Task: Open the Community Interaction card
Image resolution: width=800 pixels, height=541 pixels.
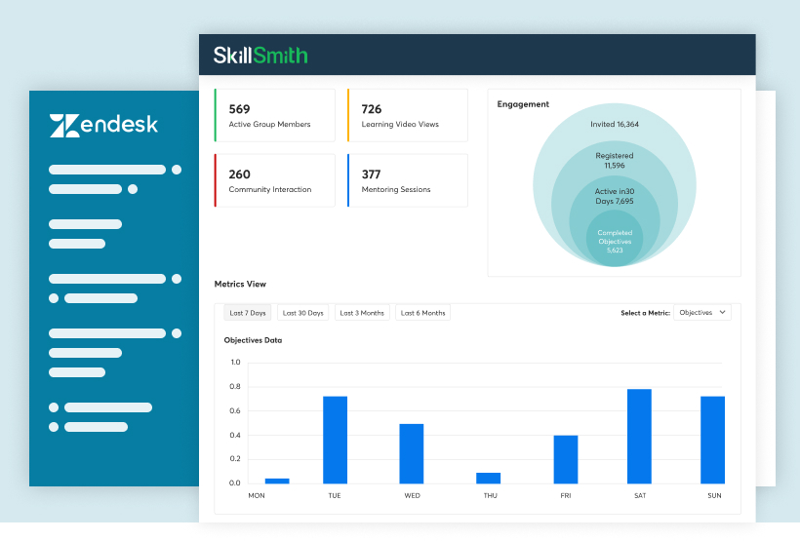Action: (x=274, y=180)
